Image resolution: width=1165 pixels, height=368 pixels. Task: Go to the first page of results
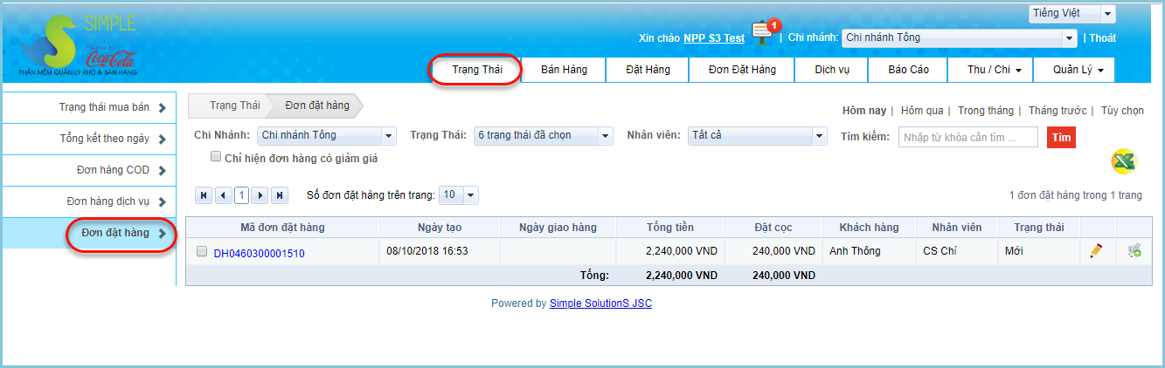coord(205,195)
